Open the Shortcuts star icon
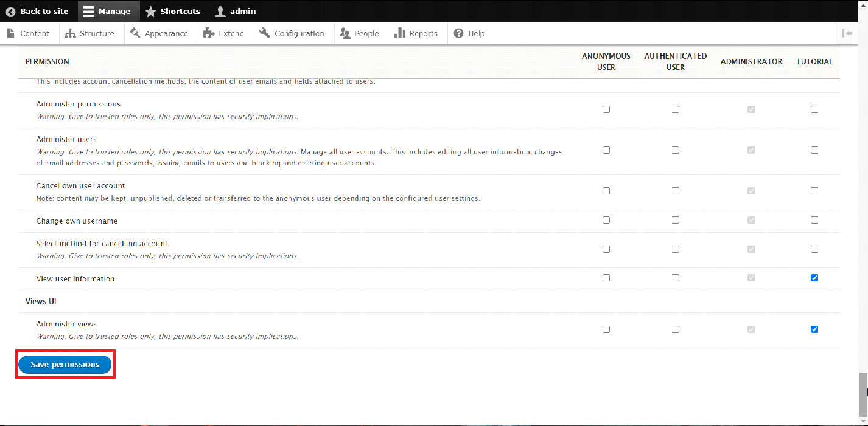 150,12
